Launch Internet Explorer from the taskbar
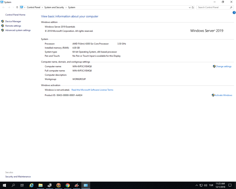The width and height of the screenshot is (236, 189). [31, 185]
